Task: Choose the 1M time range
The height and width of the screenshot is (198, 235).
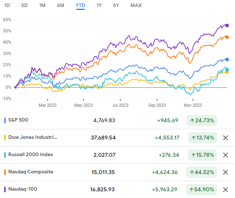Action: [x=42, y=5]
